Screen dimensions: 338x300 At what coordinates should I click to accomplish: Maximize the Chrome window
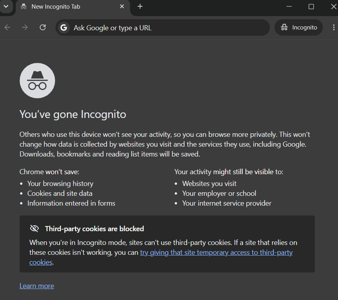[x=311, y=6]
